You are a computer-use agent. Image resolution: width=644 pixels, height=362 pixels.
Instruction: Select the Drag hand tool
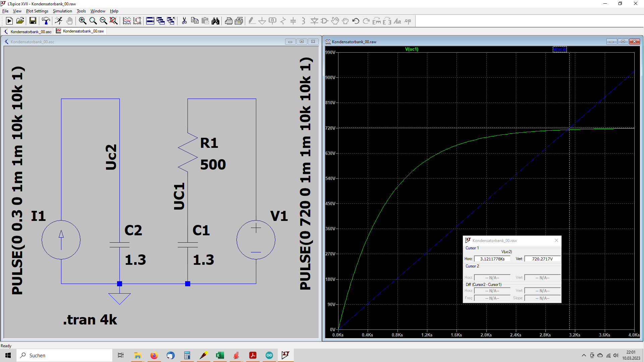point(345,21)
